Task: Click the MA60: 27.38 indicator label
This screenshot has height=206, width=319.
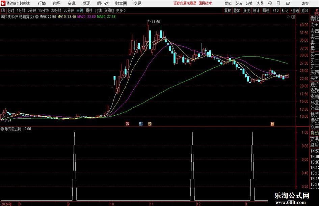Action: (x=106, y=17)
